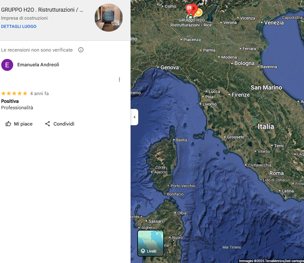Select the Parma city label
The image size is (304, 263).
209,50
